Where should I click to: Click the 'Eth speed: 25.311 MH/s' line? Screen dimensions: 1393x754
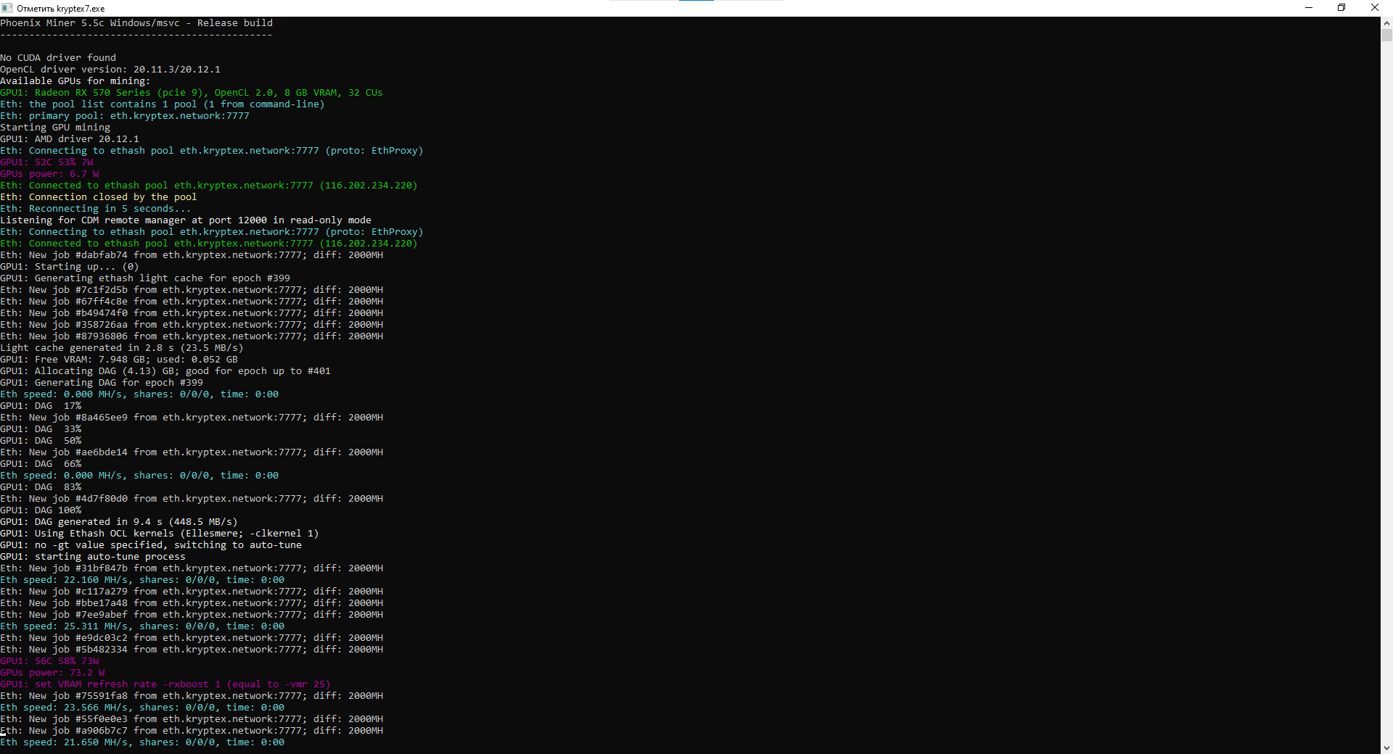(142, 626)
